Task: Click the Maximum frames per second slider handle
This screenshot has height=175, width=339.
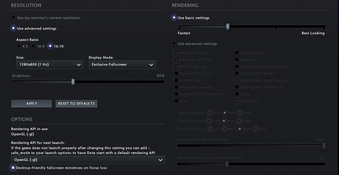Action: point(227,164)
